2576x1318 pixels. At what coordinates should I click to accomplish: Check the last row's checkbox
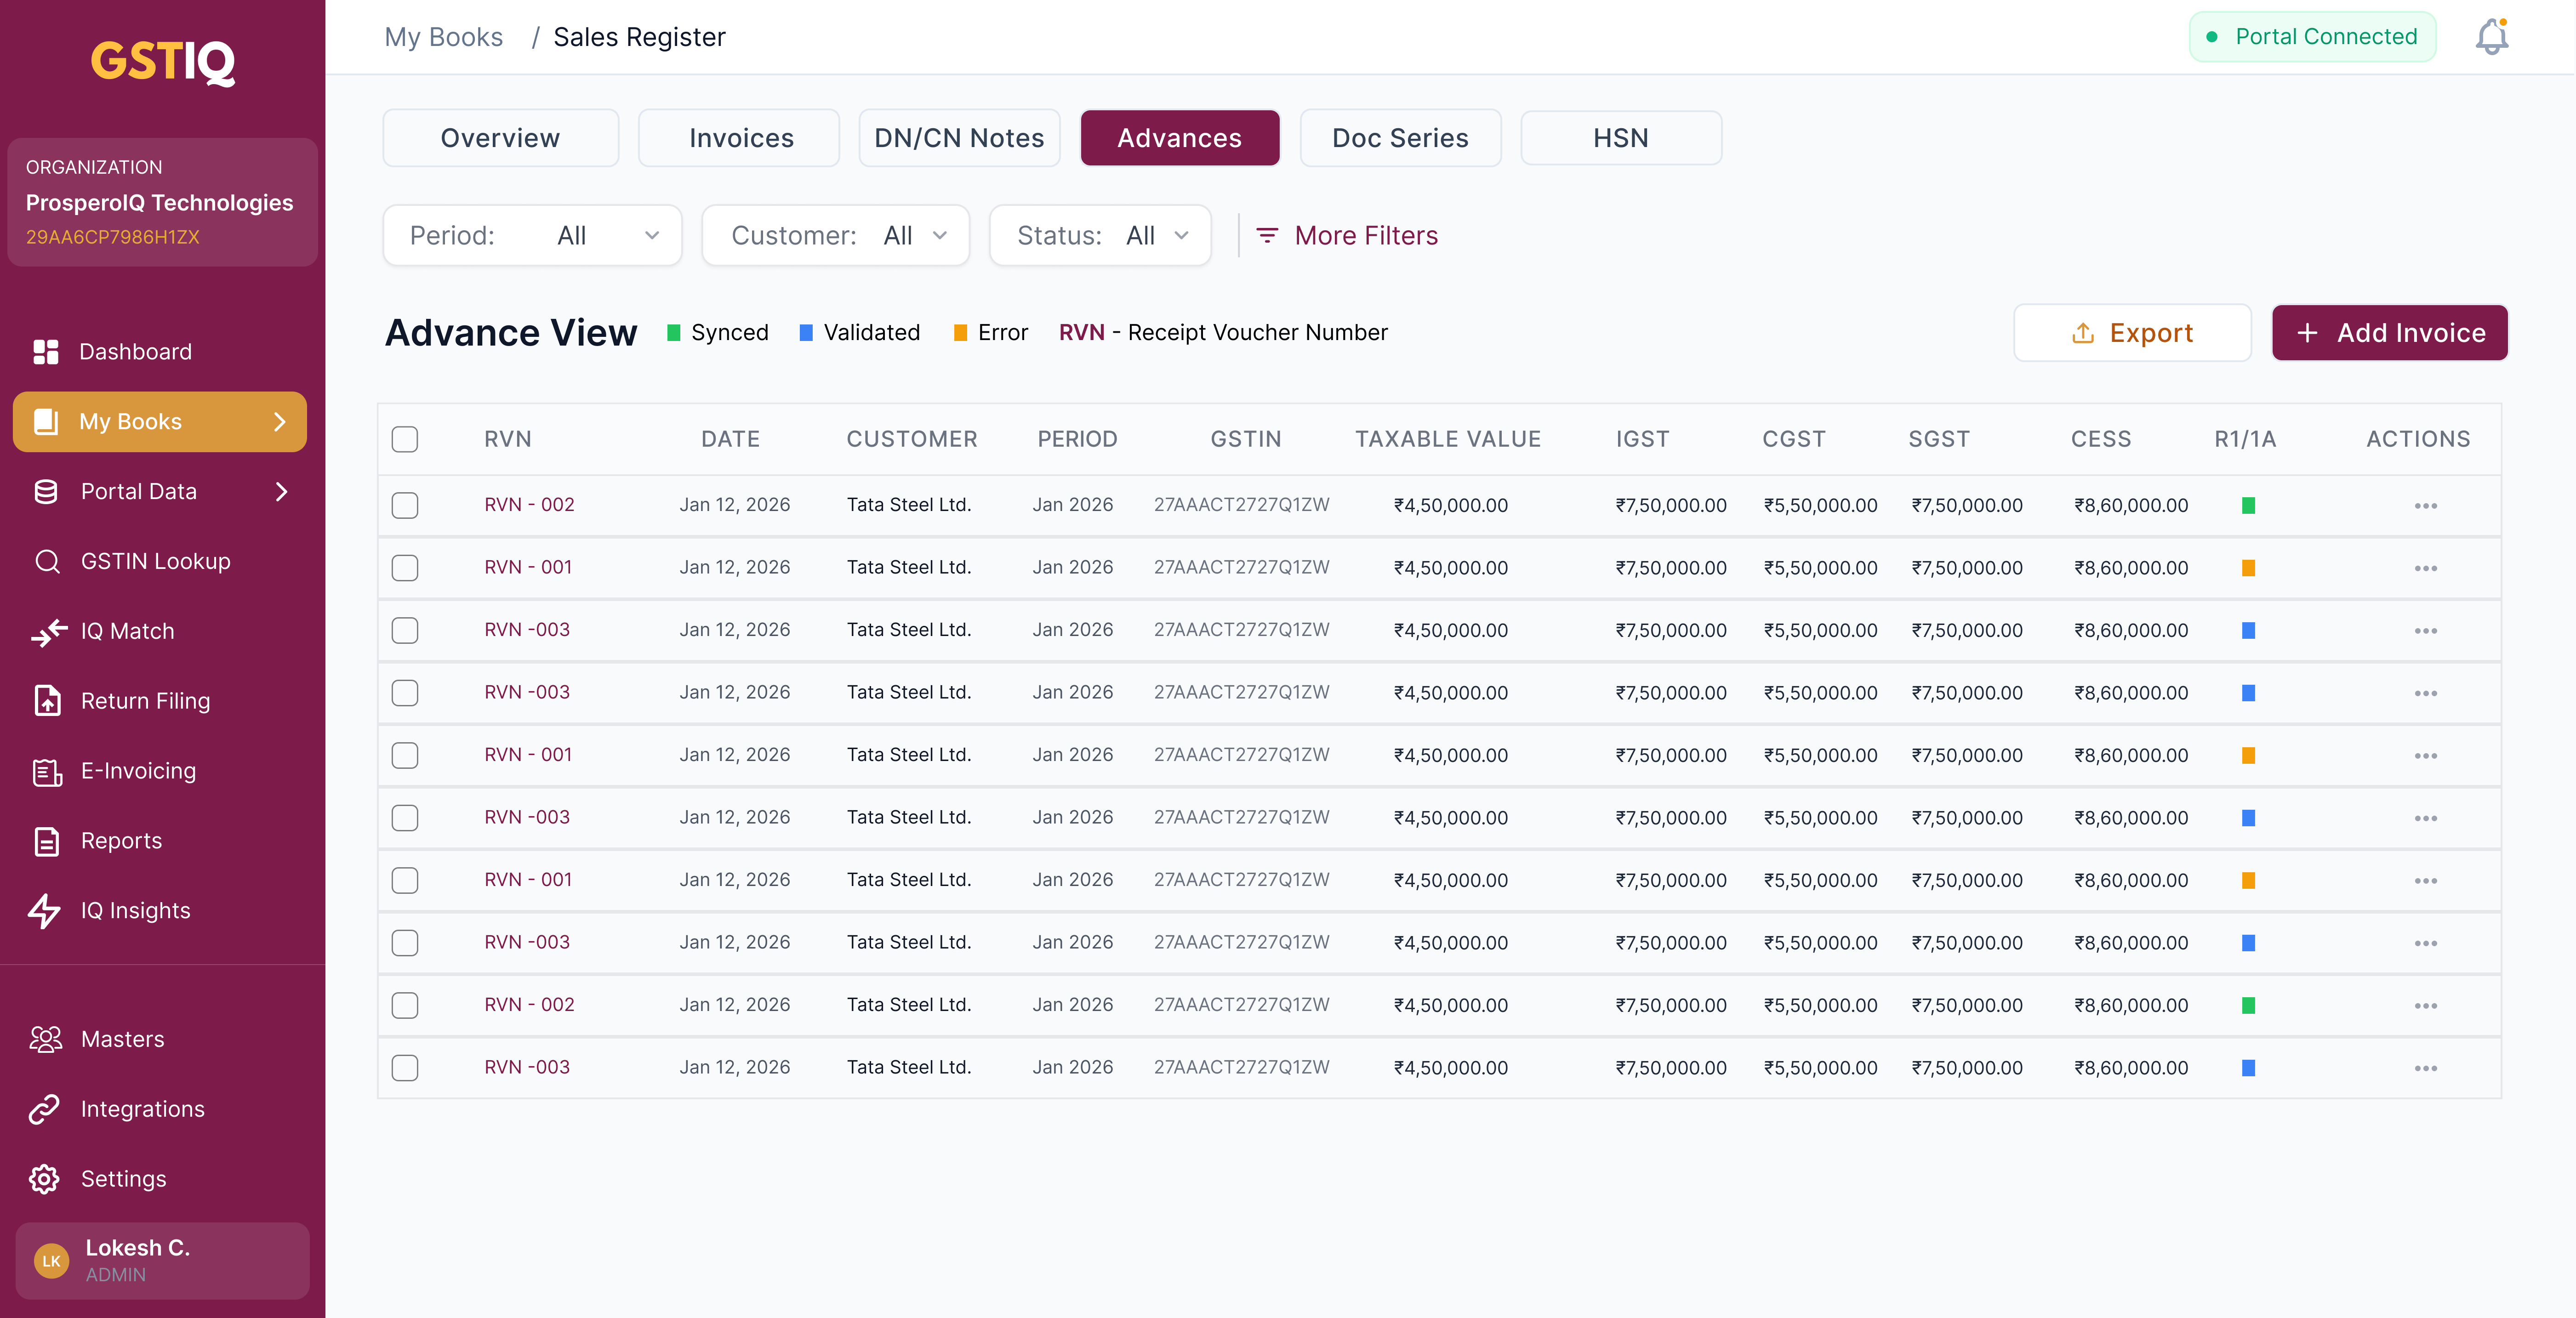tap(405, 1068)
